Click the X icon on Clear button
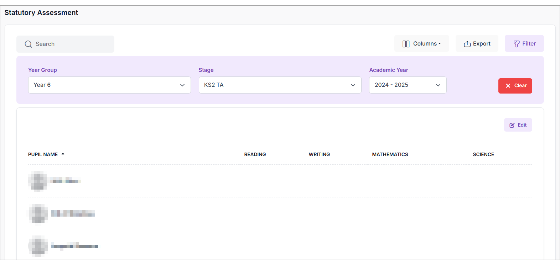560x260 pixels. point(508,86)
